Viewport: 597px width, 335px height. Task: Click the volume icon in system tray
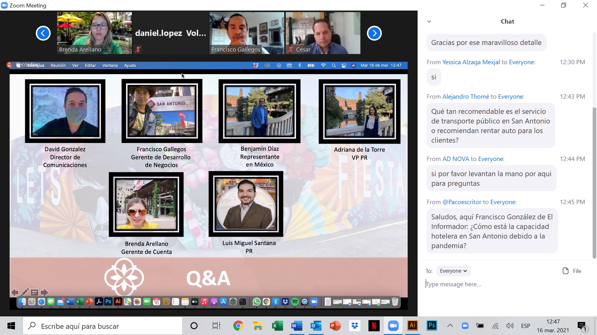pos(510,326)
